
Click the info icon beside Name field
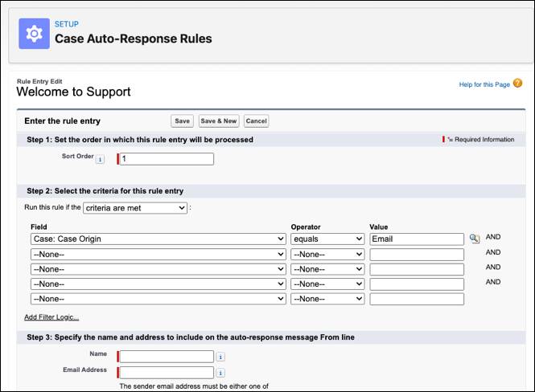[x=220, y=357]
